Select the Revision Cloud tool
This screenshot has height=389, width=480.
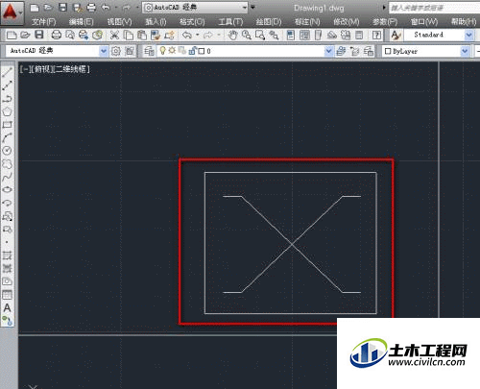point(7,163)
